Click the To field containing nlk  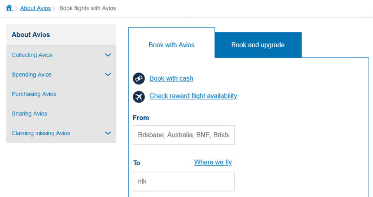pyautogui.click(x=184, y=182)
